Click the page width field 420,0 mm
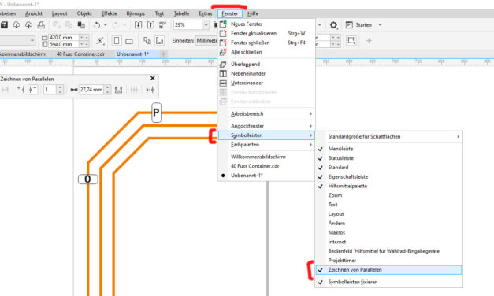 click(x=65, y=38)
